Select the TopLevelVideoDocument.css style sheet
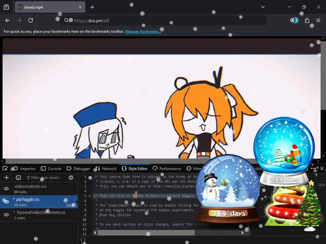Image resolution: width=326 pixels, height=244 pixels. coord(39,215)
